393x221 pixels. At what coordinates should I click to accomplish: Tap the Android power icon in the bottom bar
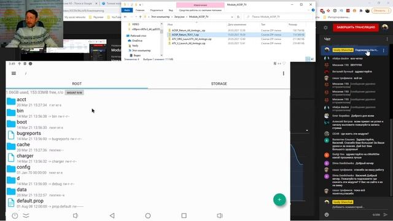[15, 215]
